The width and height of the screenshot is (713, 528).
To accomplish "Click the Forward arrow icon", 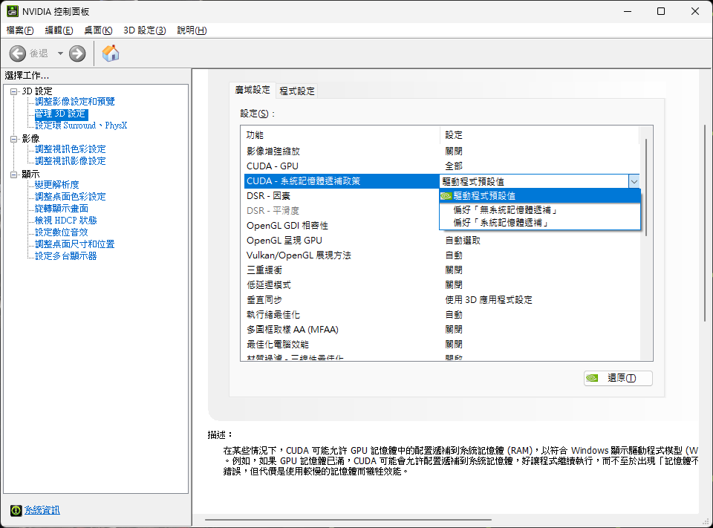I will pos(77,53).
